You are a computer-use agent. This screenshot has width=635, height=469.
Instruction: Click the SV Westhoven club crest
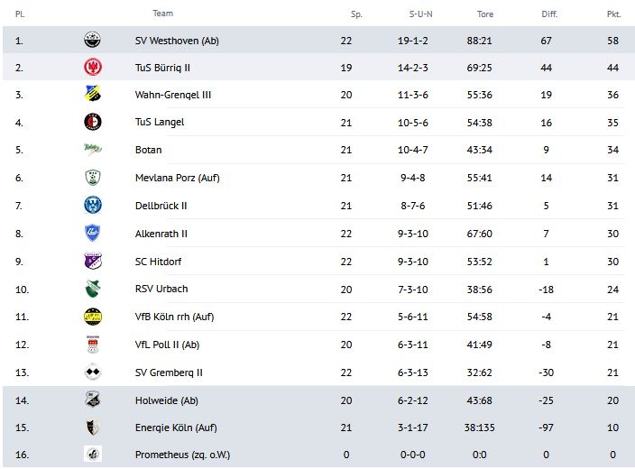[x=92, y=40]
